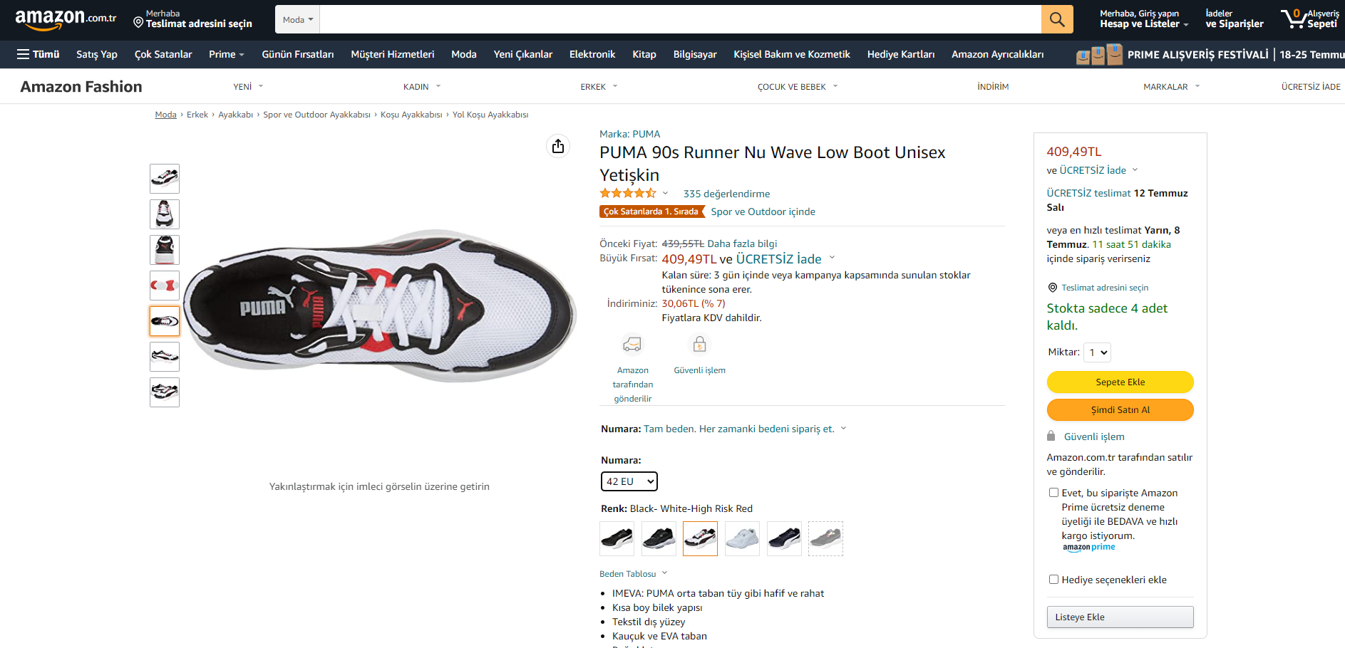Open the Günün Fırsatları menu item

coord(297,54)
